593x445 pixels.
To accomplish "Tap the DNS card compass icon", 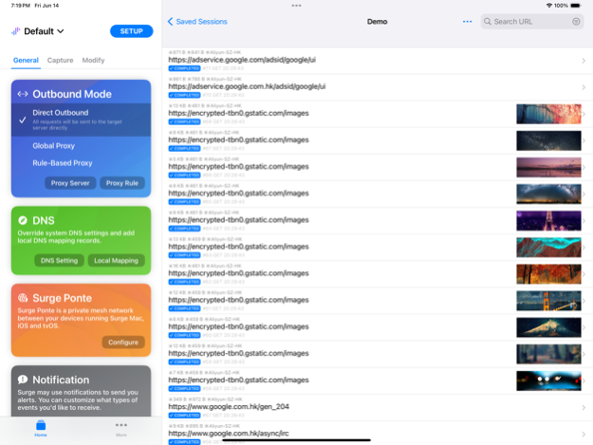I will (x=23, y=220).
